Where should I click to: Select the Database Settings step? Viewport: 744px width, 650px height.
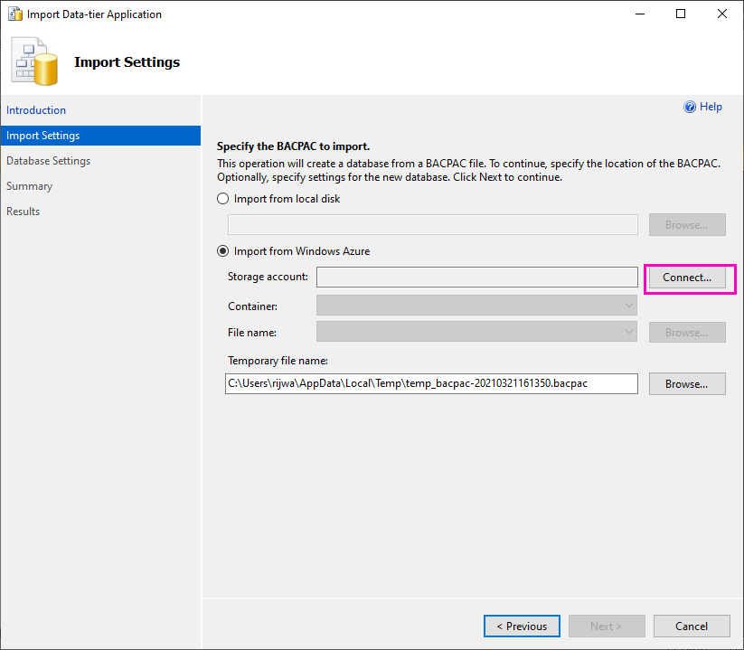coord(48,160)
